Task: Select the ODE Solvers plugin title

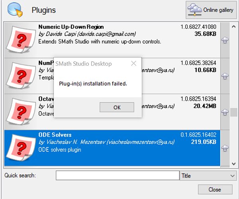Action: 55,135
